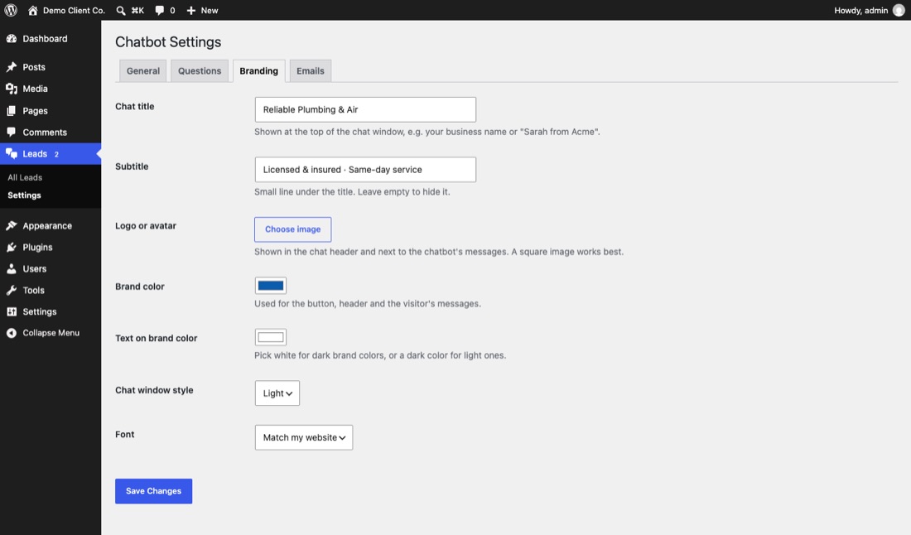Open the Media menu label
Screen dimensions: 911x535
pos(35,89)
